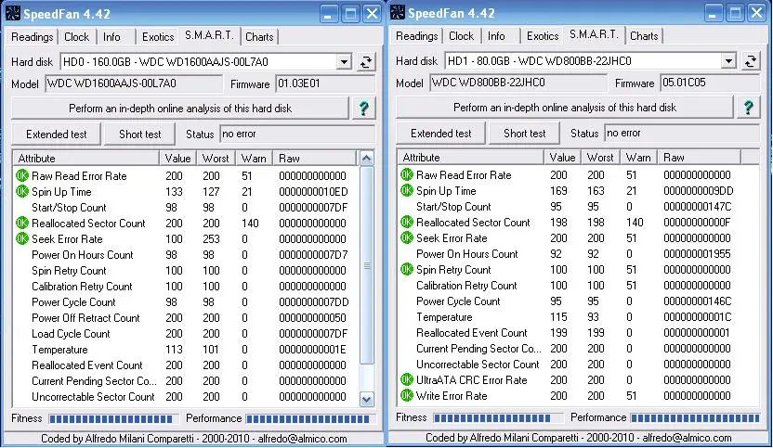
Task: Click Firmware field 01.03E01
Action: 325,83
